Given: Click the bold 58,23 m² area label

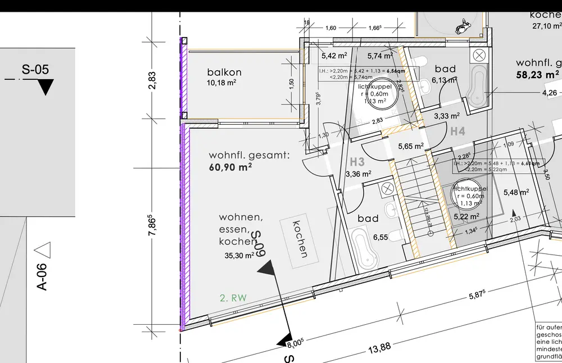Looking at the screenshot, I should pyautogui.click(x=538, y=74).
